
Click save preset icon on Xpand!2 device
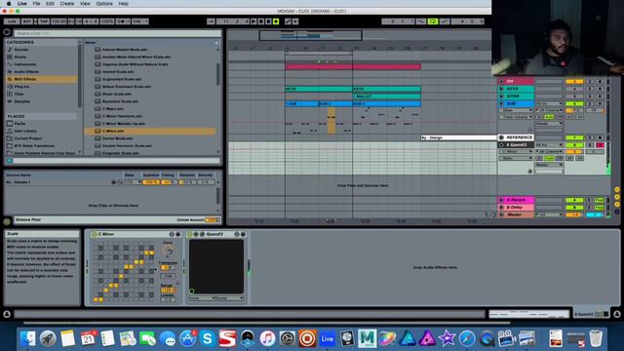243,234
